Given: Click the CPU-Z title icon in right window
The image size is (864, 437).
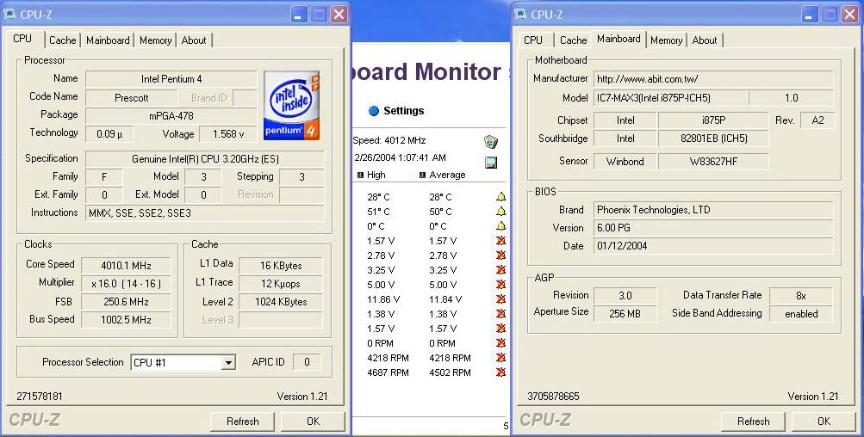Looking at the screenshot, I should click(520, 15).
